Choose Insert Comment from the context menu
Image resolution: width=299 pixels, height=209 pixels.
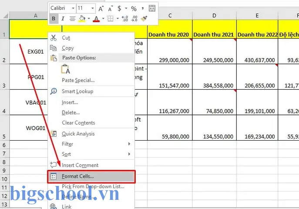pos(91,165)
